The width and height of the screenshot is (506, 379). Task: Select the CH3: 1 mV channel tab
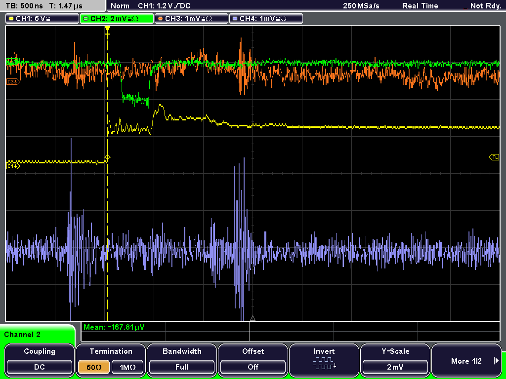191,18
